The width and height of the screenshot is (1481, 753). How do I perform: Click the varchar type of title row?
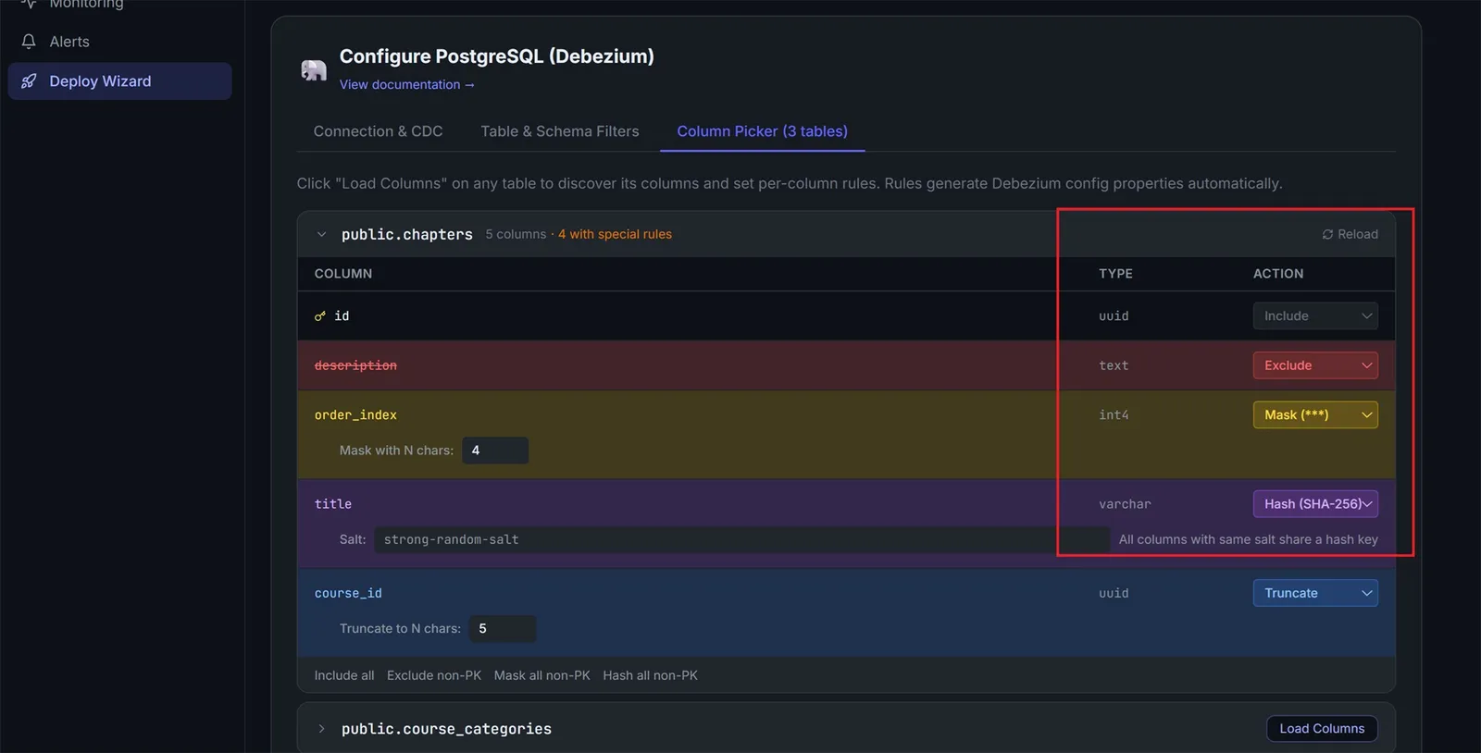(1125, 504)
